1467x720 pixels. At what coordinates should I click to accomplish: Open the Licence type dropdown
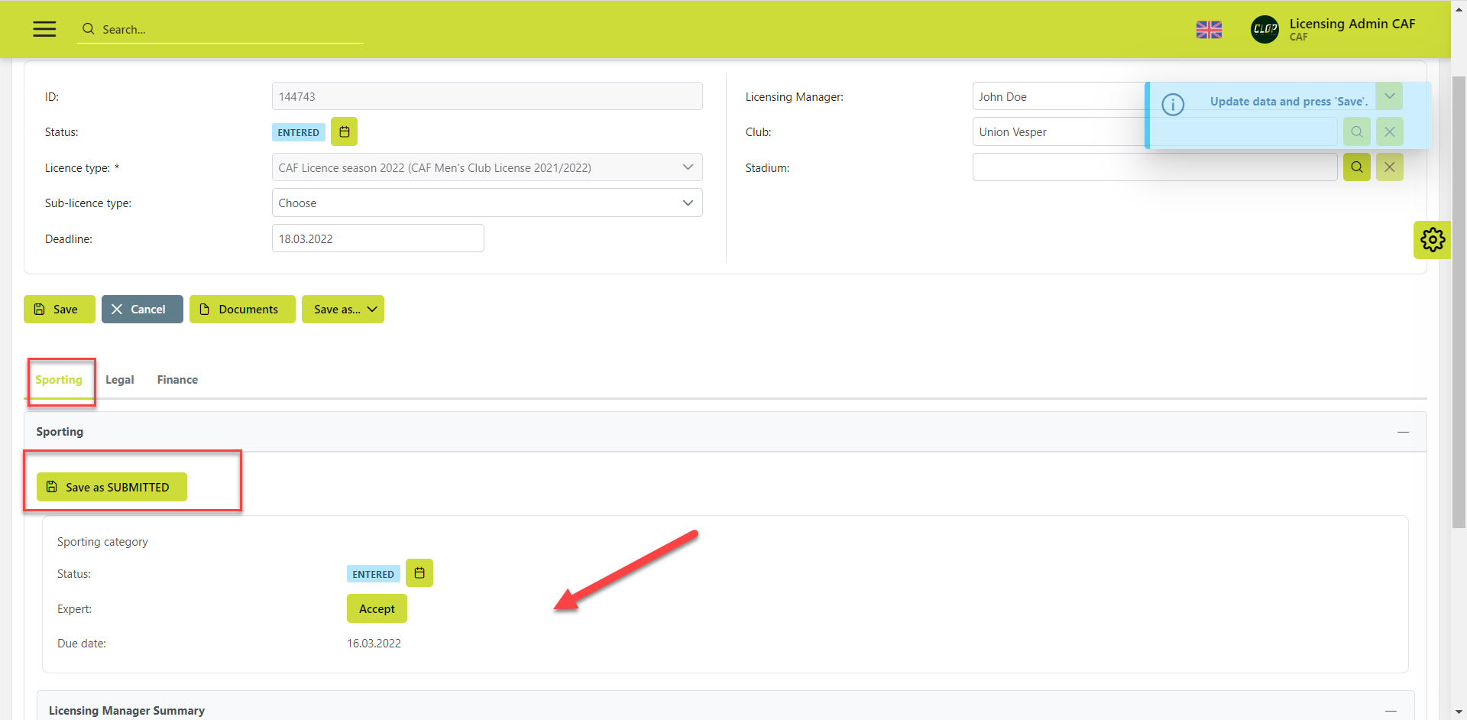(x=487, y=167)
